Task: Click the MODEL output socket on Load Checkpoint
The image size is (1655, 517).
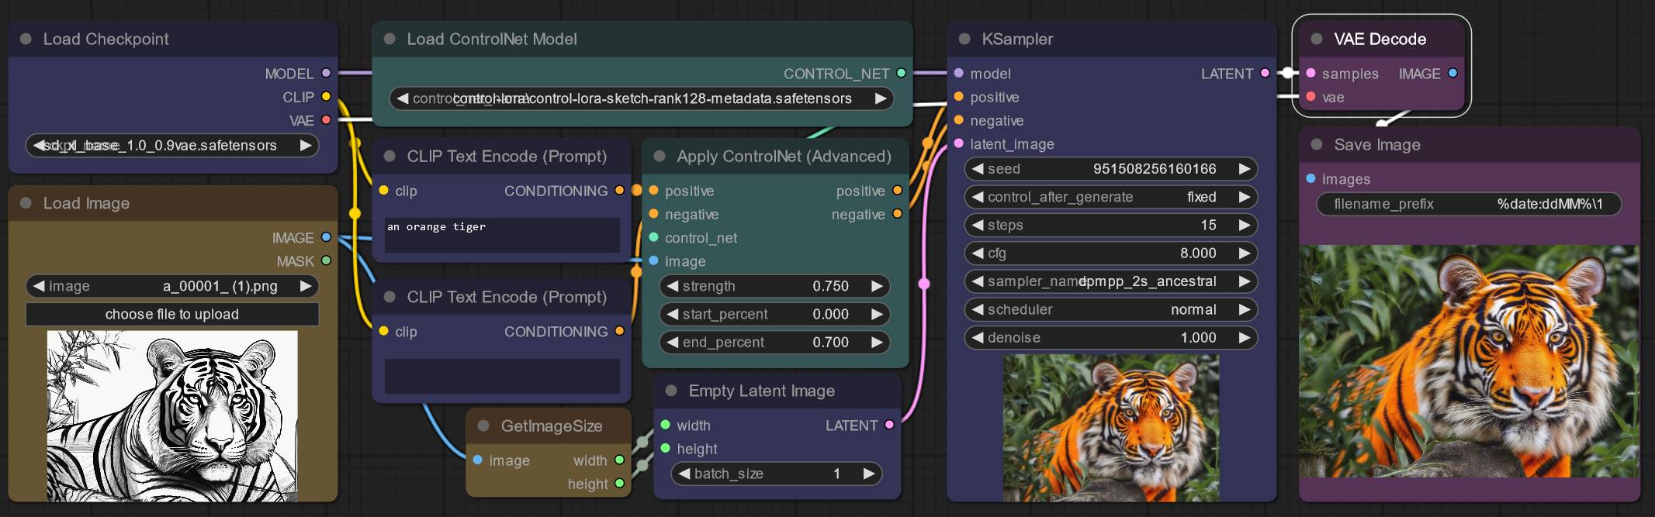Action: (326, 73)
